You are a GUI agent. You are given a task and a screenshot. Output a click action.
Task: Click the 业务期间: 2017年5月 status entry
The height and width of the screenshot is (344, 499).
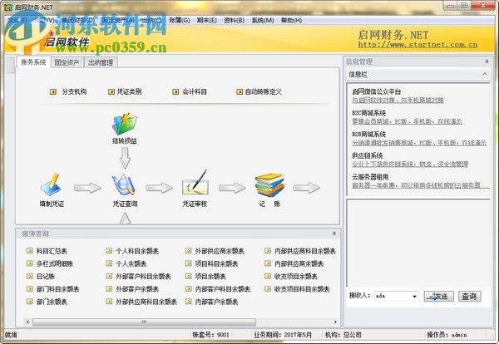pyautogui.click(x=283, y=335)
